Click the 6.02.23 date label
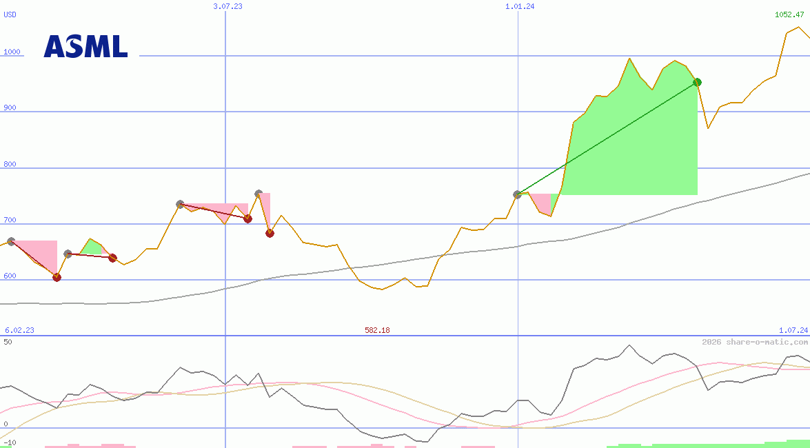 (18, 330)
